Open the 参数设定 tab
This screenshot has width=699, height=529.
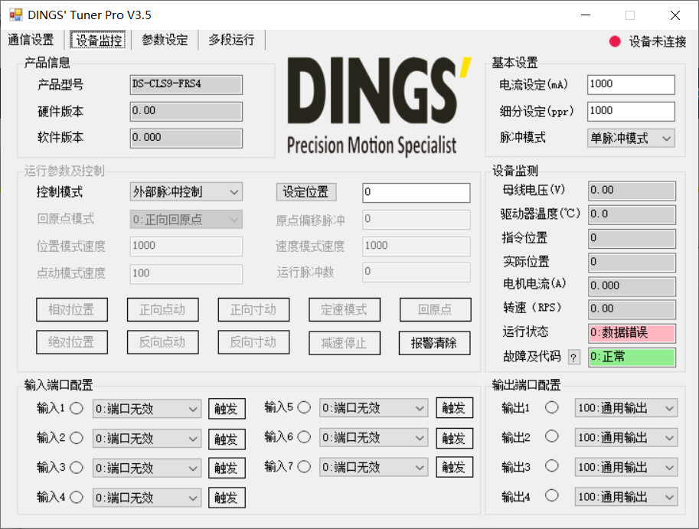(x=165, y=40)
